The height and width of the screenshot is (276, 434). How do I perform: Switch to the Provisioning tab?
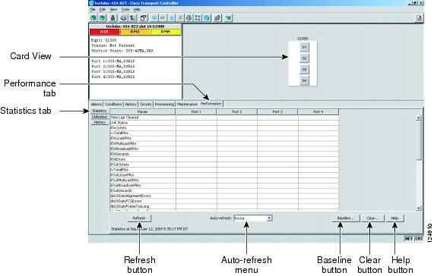[x=164, y=105]
